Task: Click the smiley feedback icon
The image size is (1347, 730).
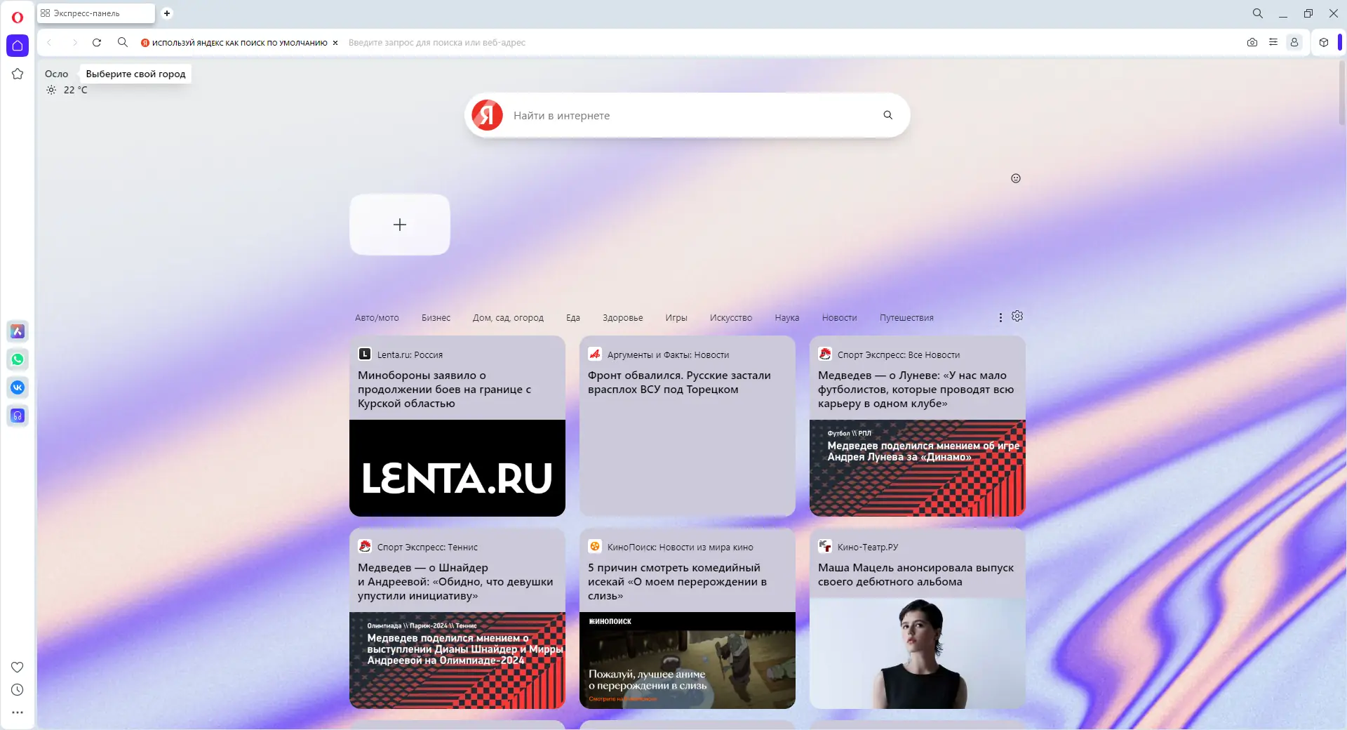Action: (1016, 178)
